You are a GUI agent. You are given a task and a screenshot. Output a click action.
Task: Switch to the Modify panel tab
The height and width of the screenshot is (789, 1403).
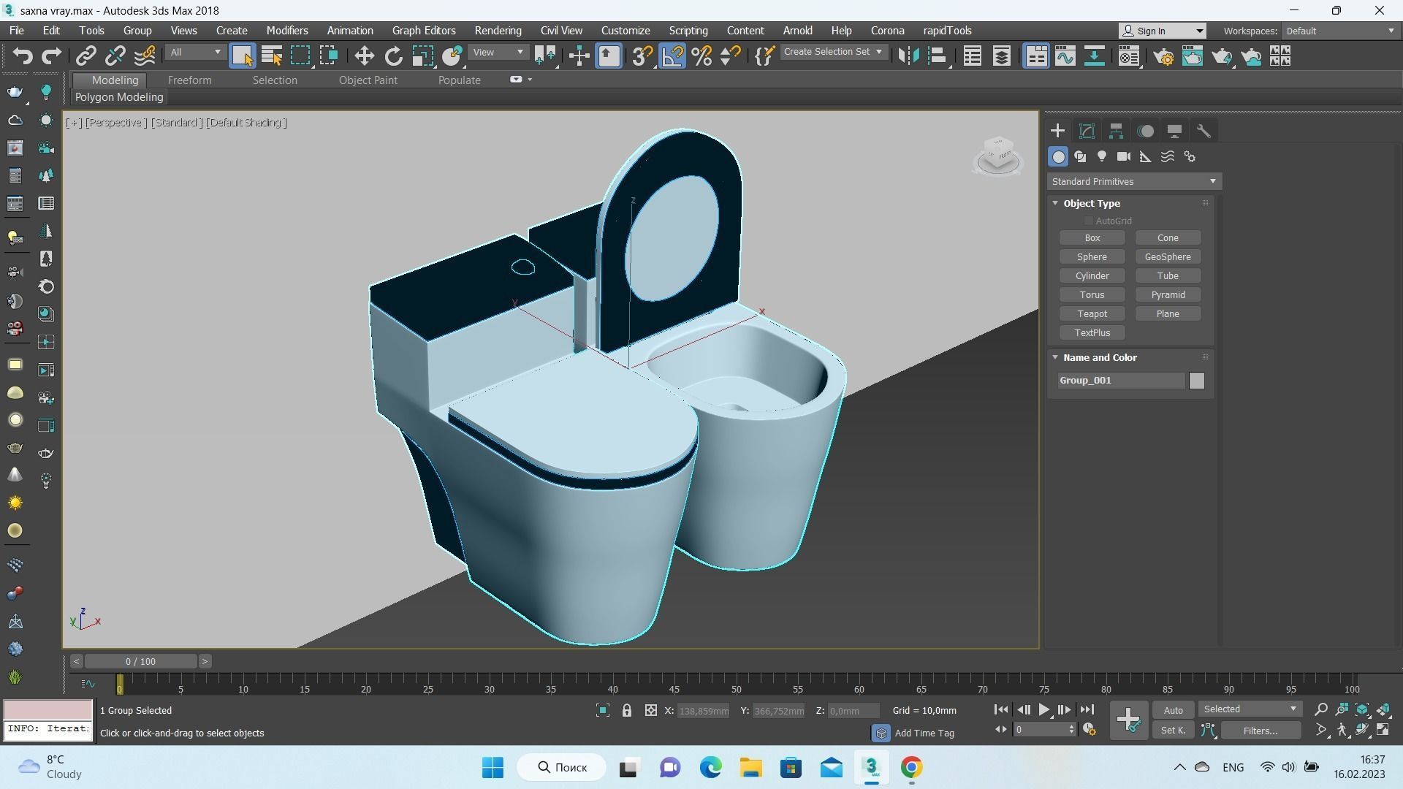1087,131
